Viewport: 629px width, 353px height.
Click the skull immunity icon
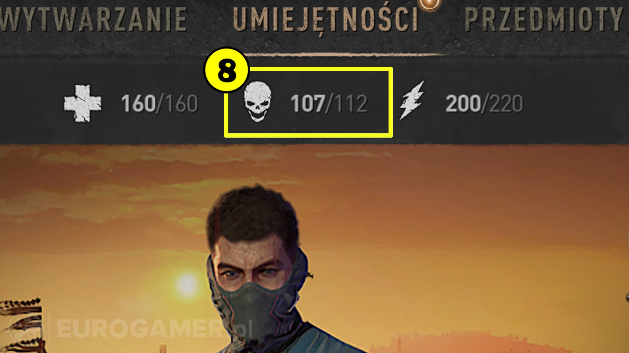click(257, 102)
